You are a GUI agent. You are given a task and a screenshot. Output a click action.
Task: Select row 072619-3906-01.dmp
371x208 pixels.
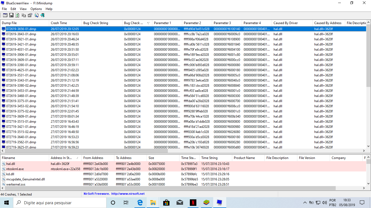[x=183, y=55]
